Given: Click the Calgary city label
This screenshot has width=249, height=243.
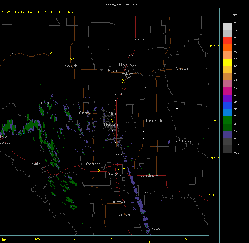Looking at the screenshot, I should click(x=115, y=174).
